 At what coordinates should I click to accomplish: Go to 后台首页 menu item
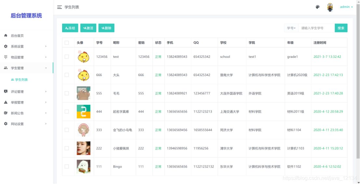pos(27,35)
